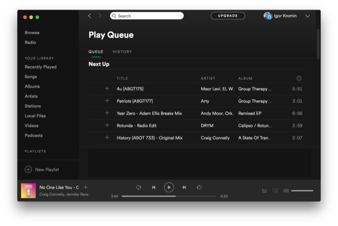Click the green macOS fullscreen button

pyautogui.click(x=37, y=17)
